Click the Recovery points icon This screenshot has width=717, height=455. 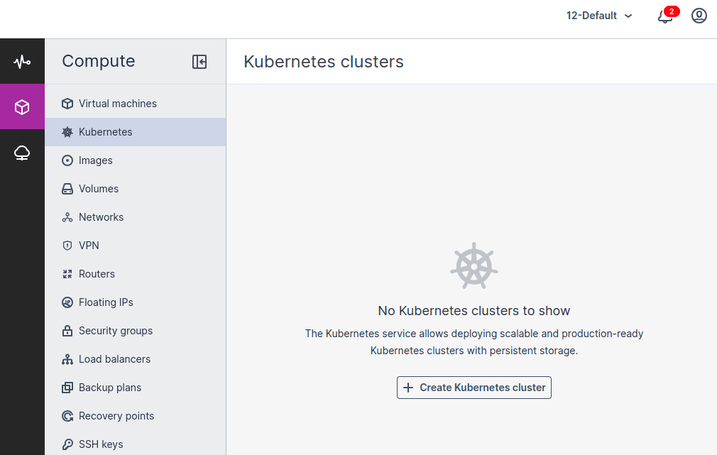tap(67, 416)
